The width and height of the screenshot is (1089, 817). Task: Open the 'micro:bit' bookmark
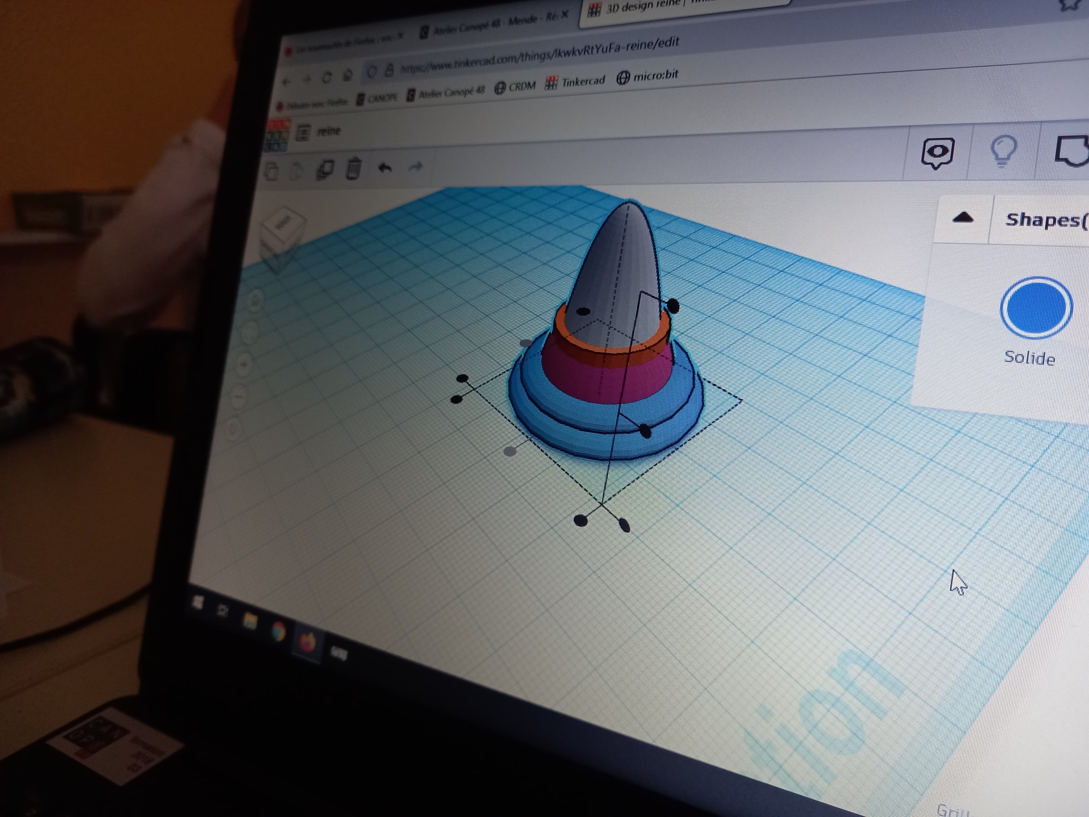[x=647, y=76]
